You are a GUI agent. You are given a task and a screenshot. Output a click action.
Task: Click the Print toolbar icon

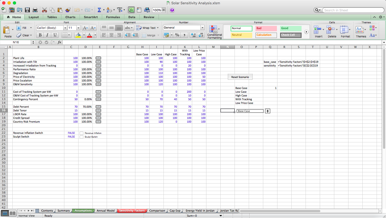(x=35, y=10)
